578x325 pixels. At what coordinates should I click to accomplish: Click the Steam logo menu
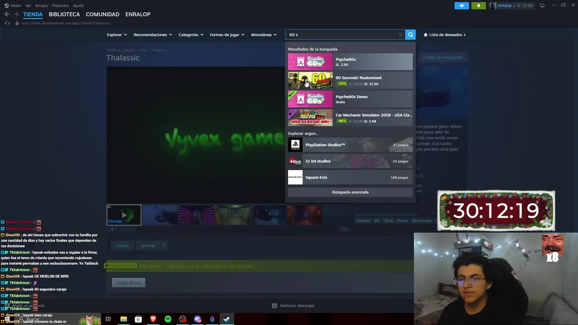tap(13, 5)
